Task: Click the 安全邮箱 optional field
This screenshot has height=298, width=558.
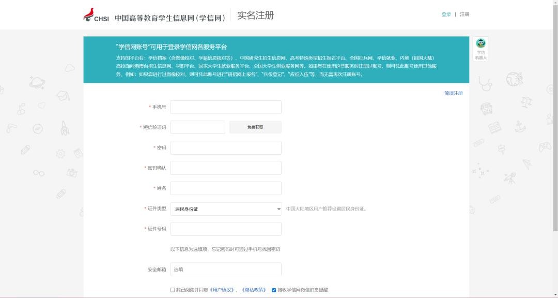Action: click(226, 270)
